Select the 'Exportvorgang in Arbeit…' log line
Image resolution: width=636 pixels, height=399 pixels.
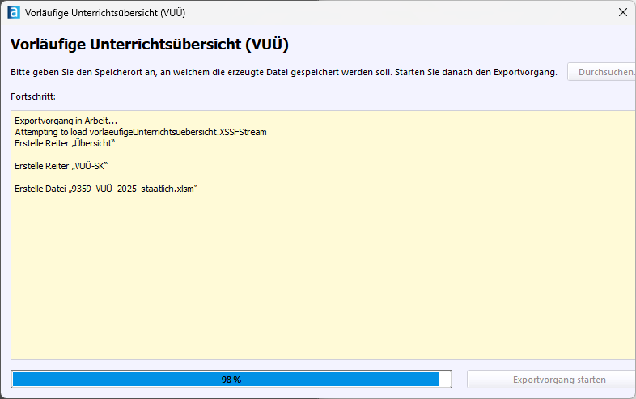66,121
